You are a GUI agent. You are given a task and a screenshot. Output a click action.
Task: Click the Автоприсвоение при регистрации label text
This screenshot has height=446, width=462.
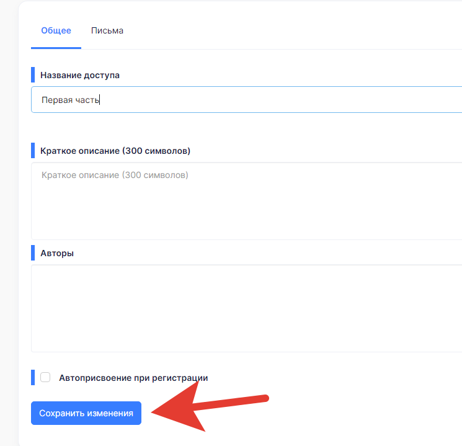[133, 378]
